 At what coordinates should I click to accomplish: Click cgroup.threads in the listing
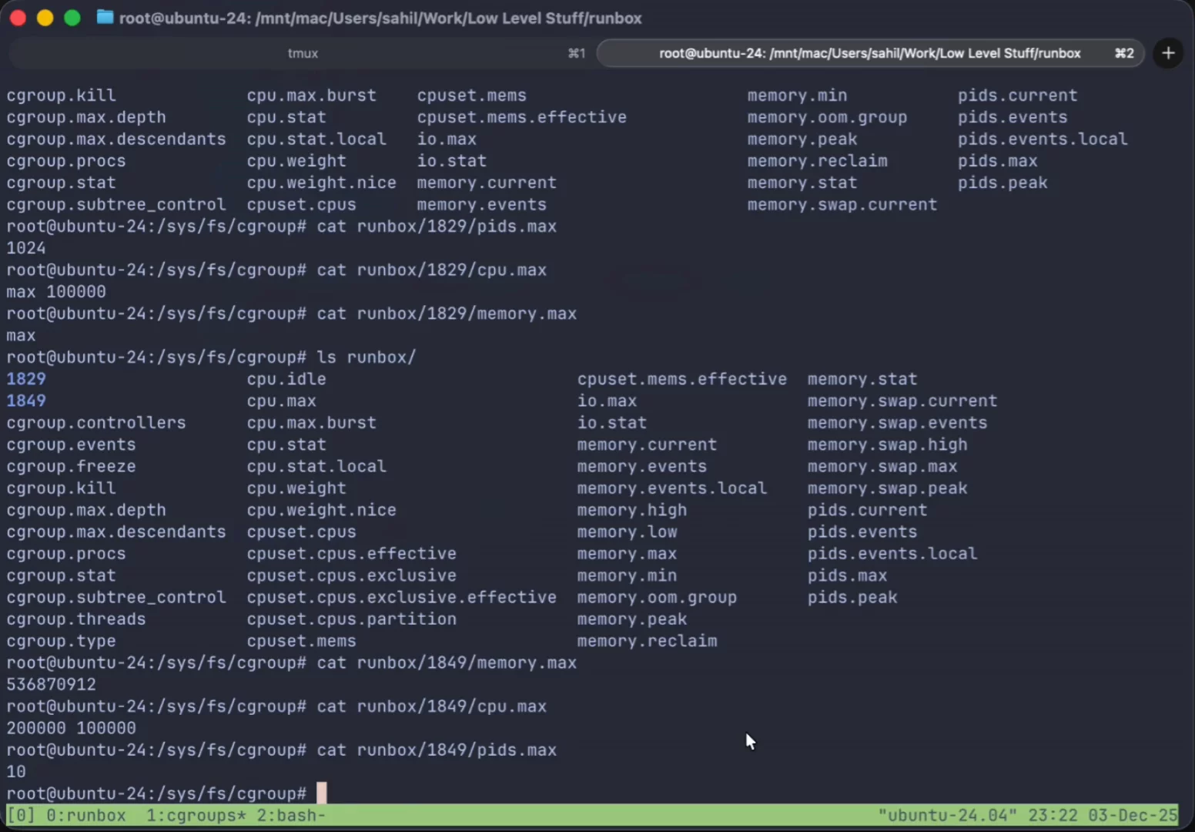point(76,619)
